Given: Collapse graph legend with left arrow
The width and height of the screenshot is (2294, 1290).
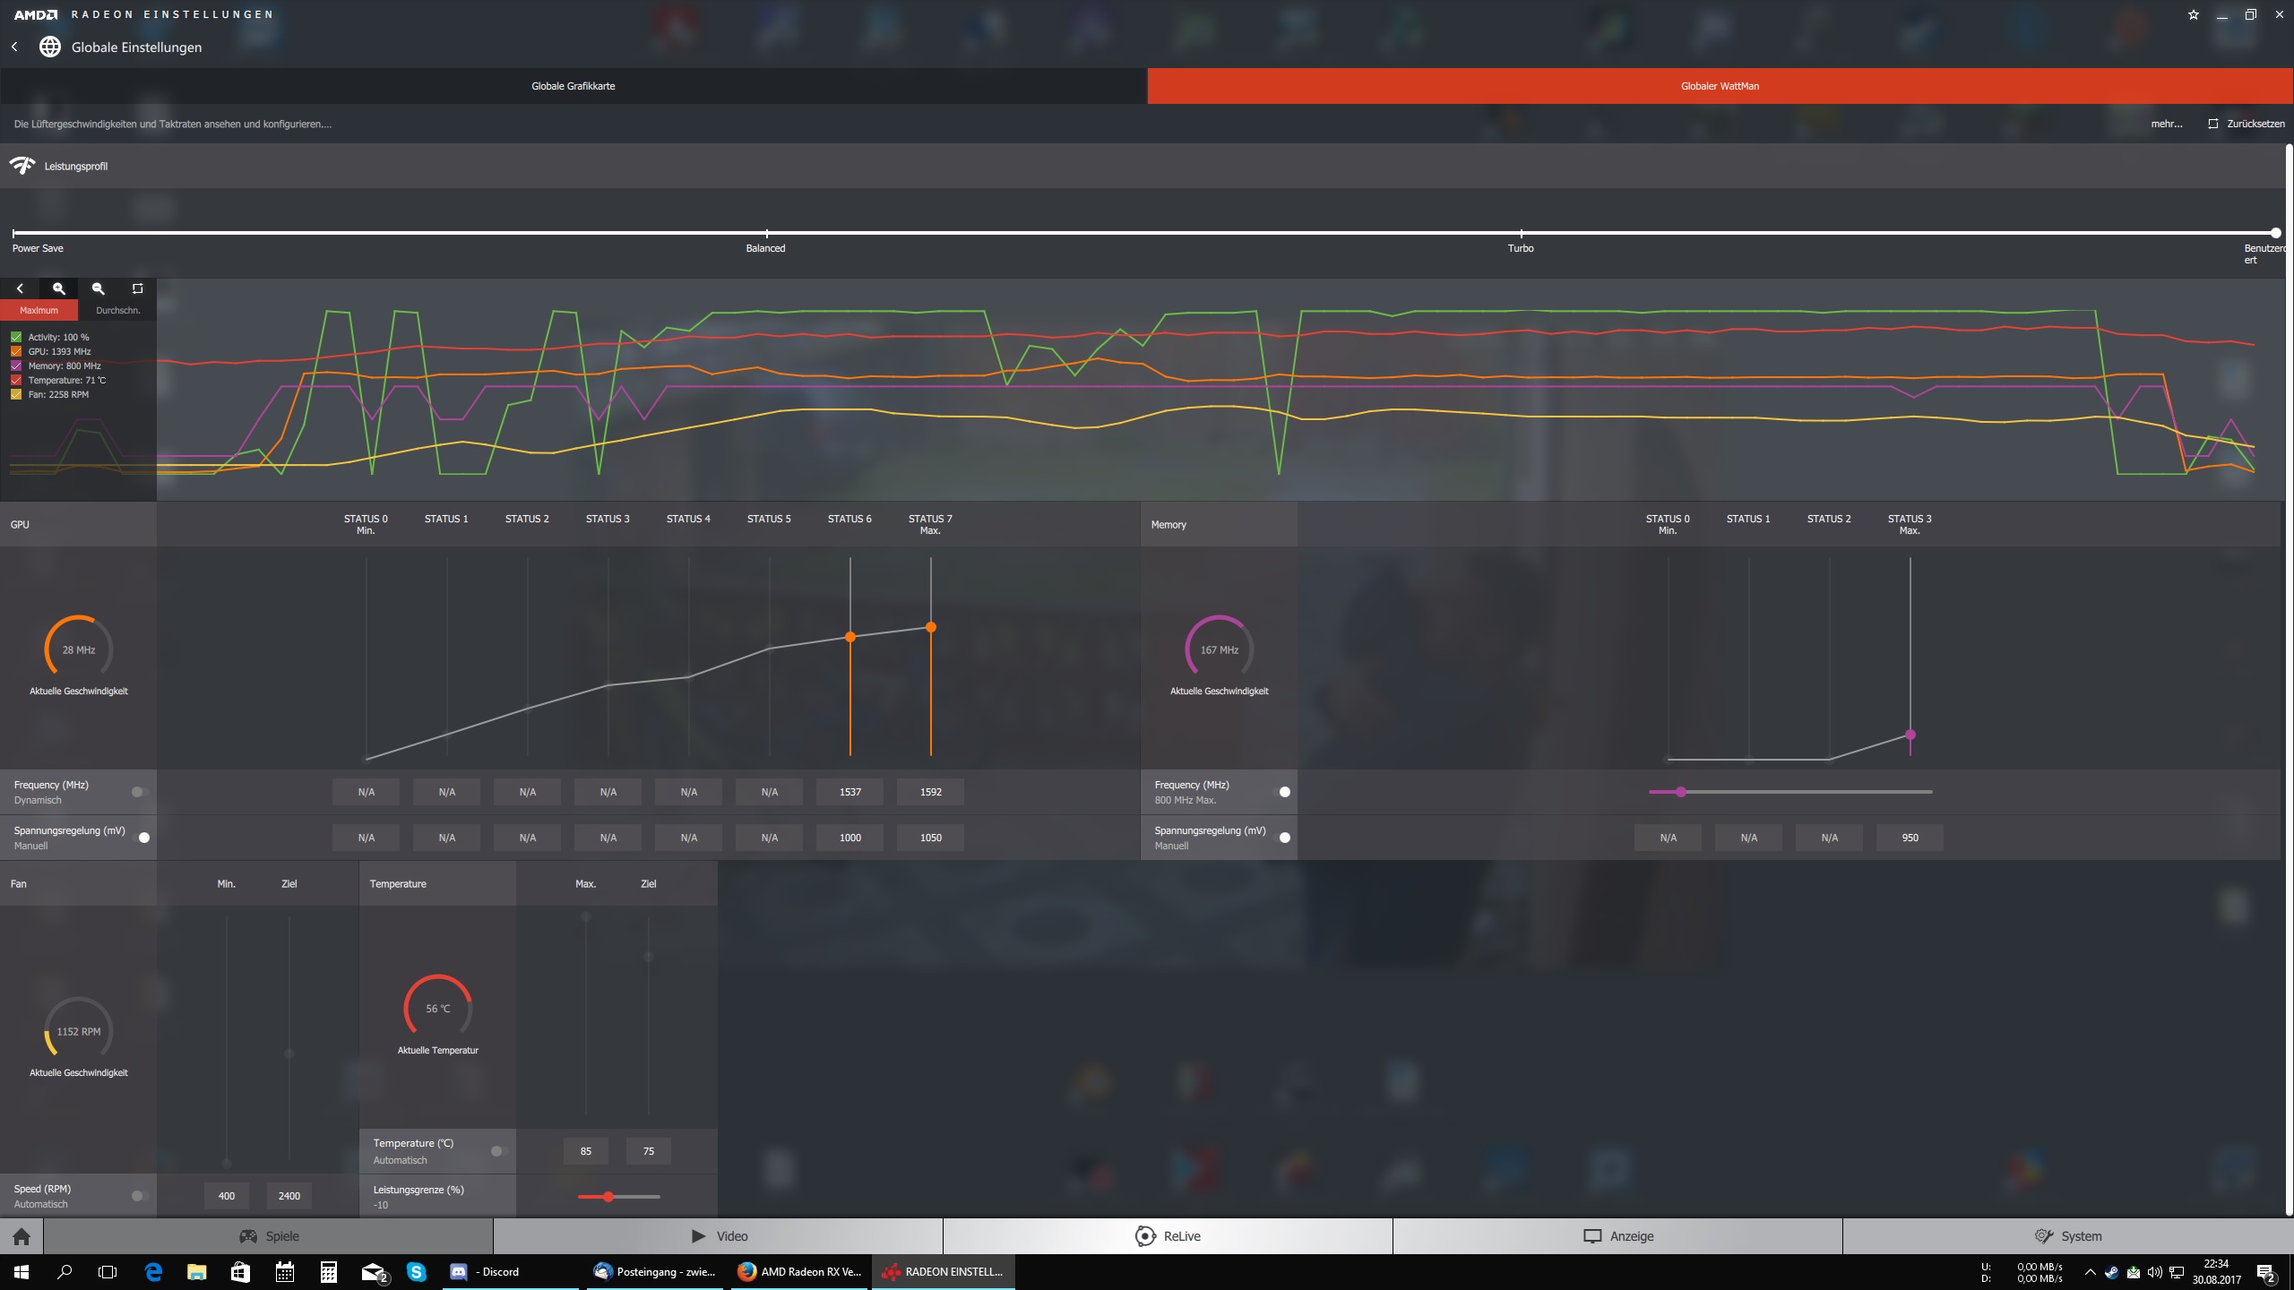Looking at the screenshot, I should (20, 288).
